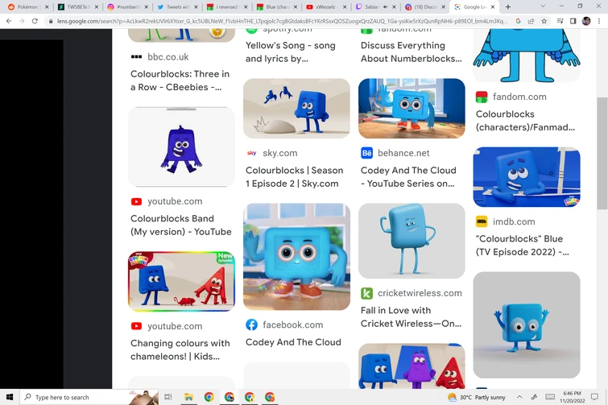Switch to the Blue (character) tab

[x=276, y=6]
